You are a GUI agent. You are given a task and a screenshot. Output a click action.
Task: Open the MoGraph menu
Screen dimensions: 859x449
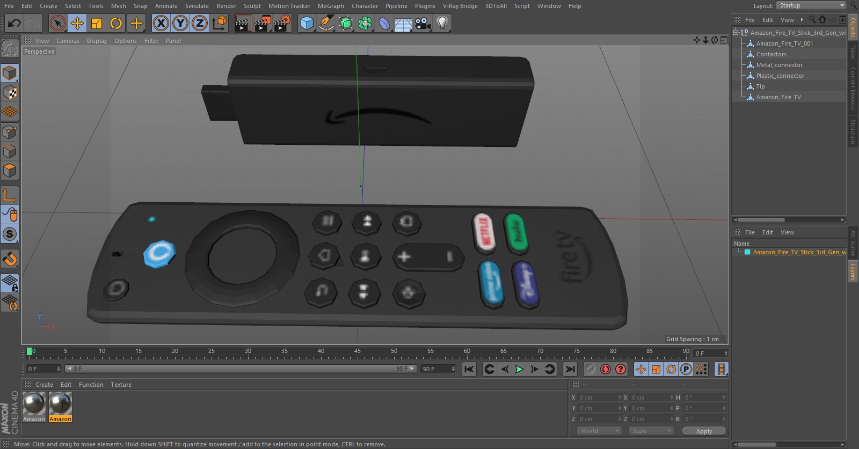[x=331, y=6]
